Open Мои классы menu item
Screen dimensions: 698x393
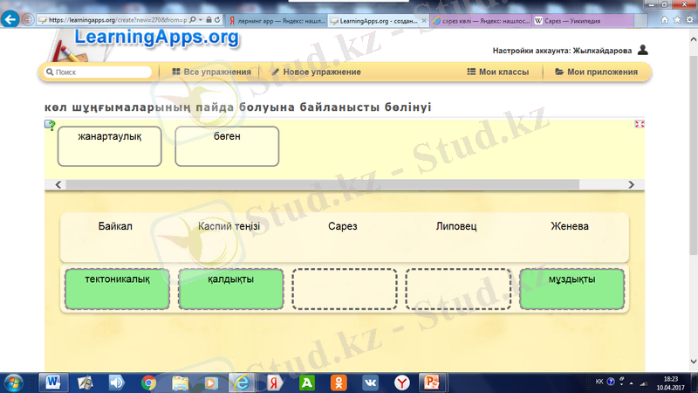pyautogui.click(x=497, y=72)
